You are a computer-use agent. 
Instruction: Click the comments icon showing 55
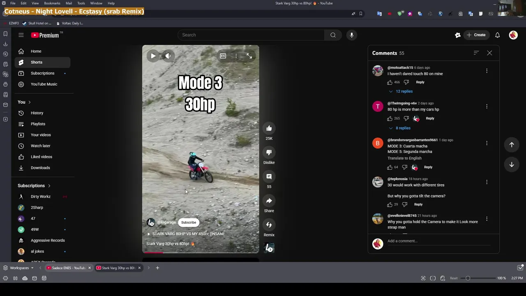[269, 176]
